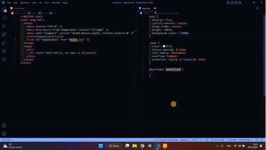Open the #000 background color swatch

tap(180, 33)
